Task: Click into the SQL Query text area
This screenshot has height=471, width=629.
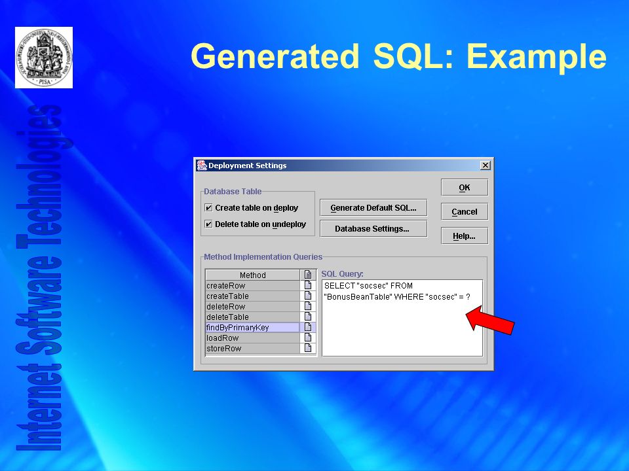Action: pos(402,318)
